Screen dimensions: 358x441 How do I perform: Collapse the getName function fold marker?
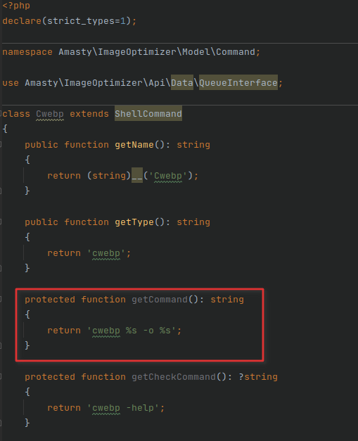tap(1, 145)
